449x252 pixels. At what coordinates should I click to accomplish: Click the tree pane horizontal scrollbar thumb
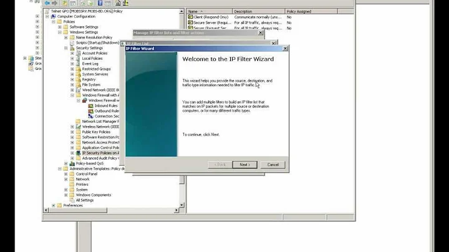click(x=78, y=210)
